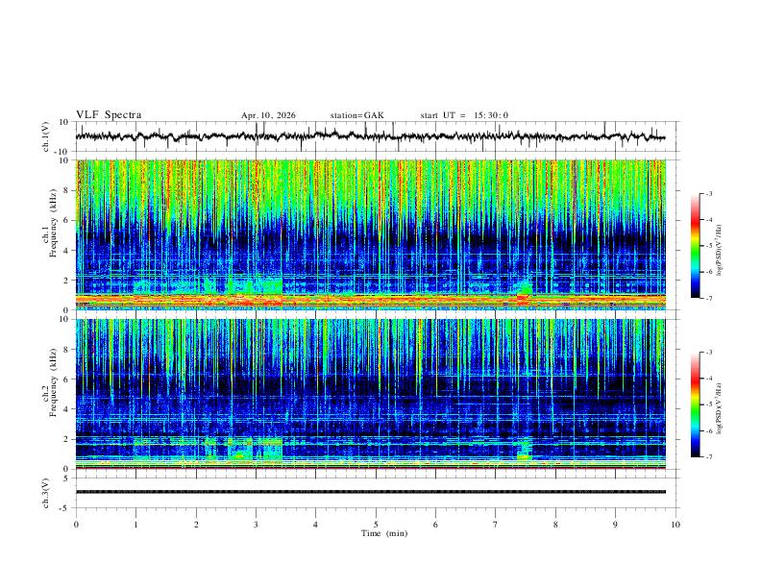Screen dimensions: 761x588
Task: Select the "start UT = 15:30:0" text
Action: (464, 115)
